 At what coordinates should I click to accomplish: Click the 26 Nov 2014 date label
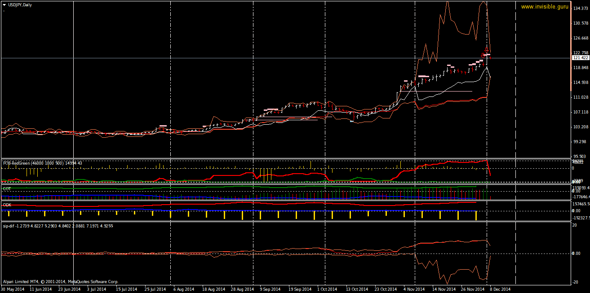472,289
